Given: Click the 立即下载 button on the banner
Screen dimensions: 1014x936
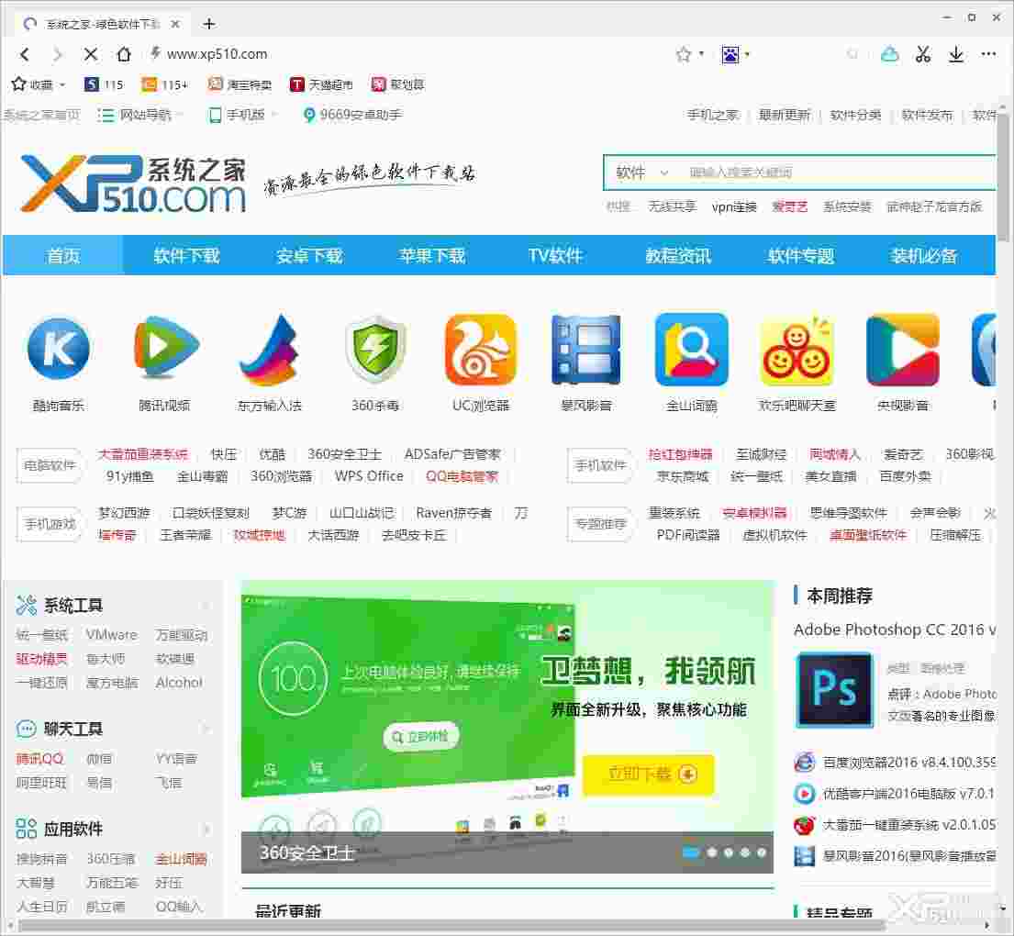Looking at the screenshot, I should tap(649, 774).
